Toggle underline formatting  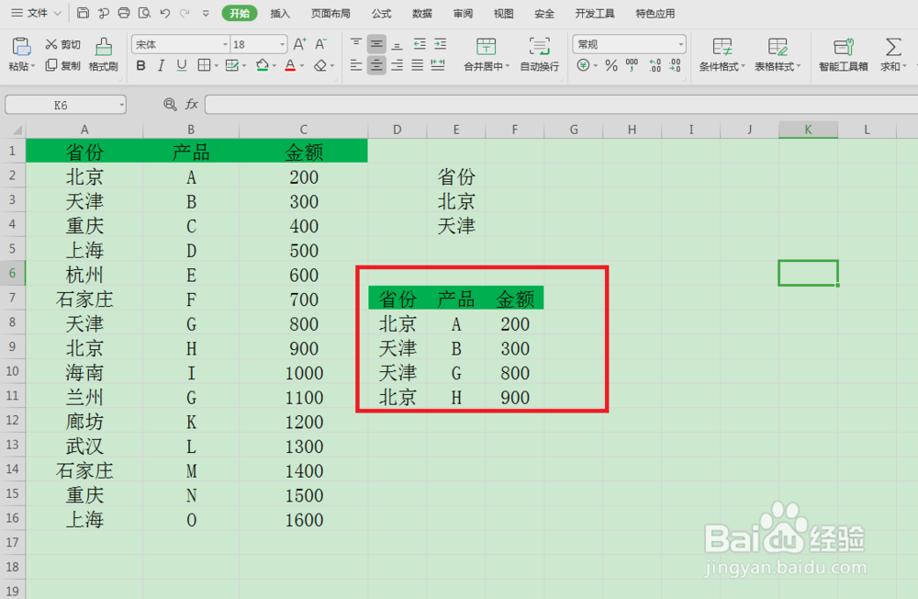point(182,65)
